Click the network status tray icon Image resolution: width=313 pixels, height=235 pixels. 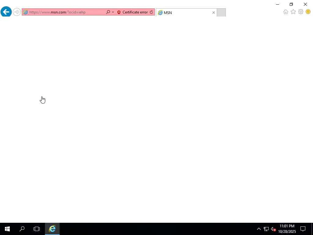tap(266, 229)
